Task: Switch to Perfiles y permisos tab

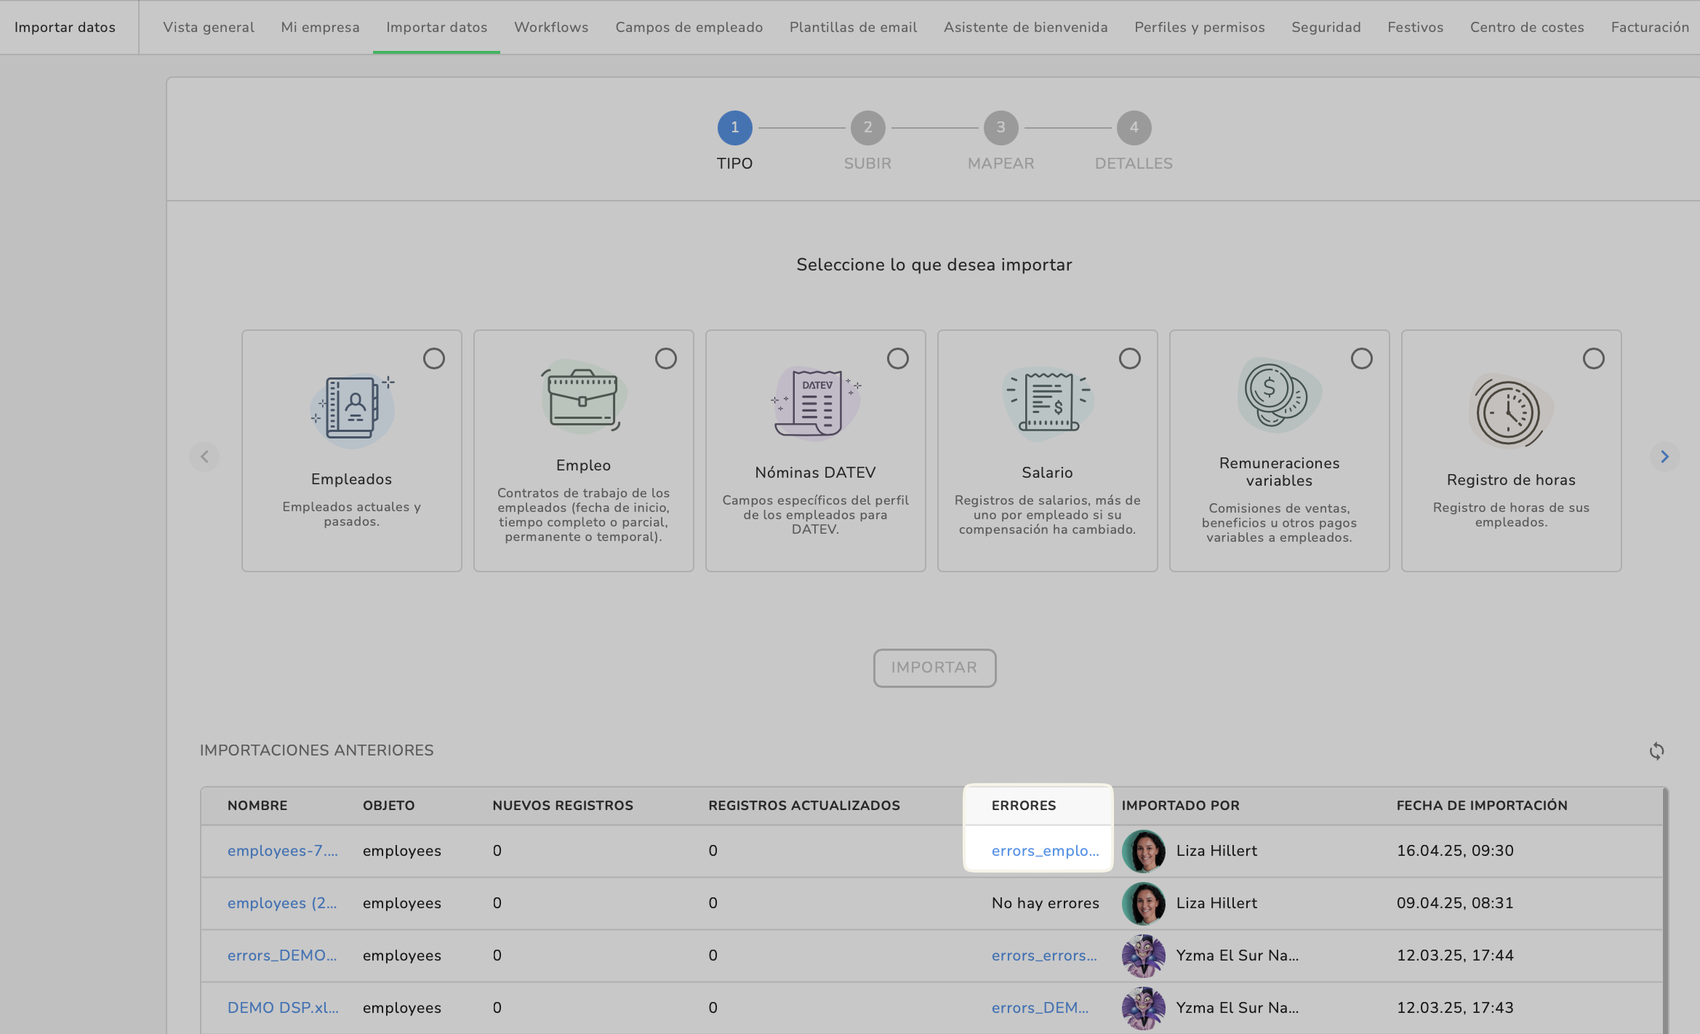Action: coord(1199,27)
